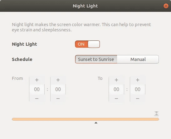Close the Night Light dialog
This screenshot has height=139, width=171.
[166, 6]
